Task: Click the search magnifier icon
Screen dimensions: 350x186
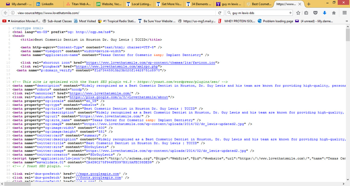Action: coord(229,13)
